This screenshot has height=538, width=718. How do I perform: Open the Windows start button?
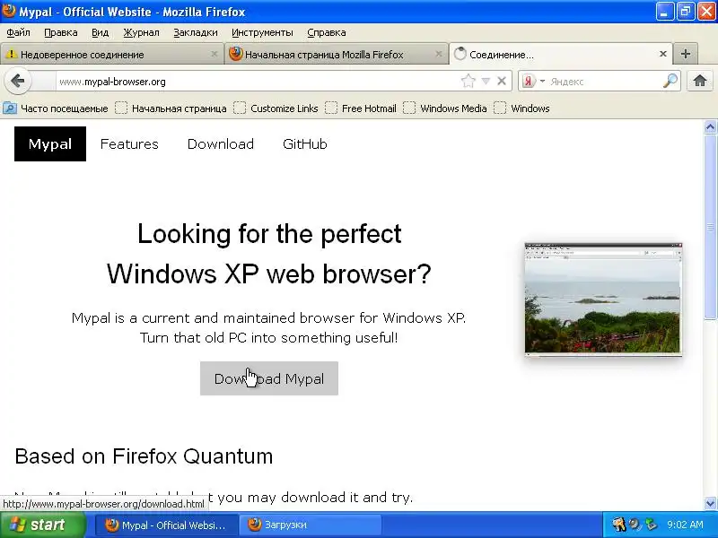coord(42,525)
